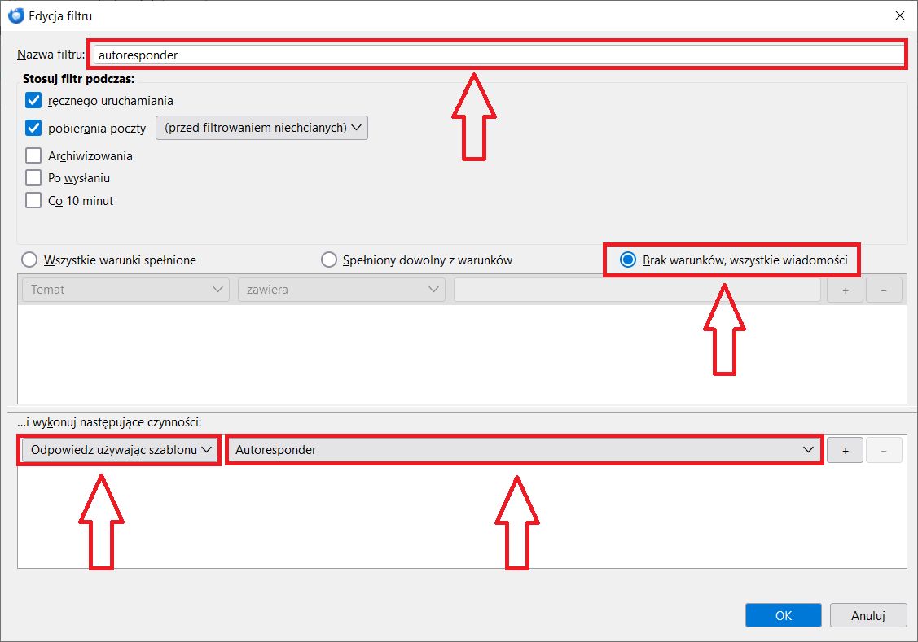Confirm the filter with OK

pyautogui.click(x=784, y=615)
